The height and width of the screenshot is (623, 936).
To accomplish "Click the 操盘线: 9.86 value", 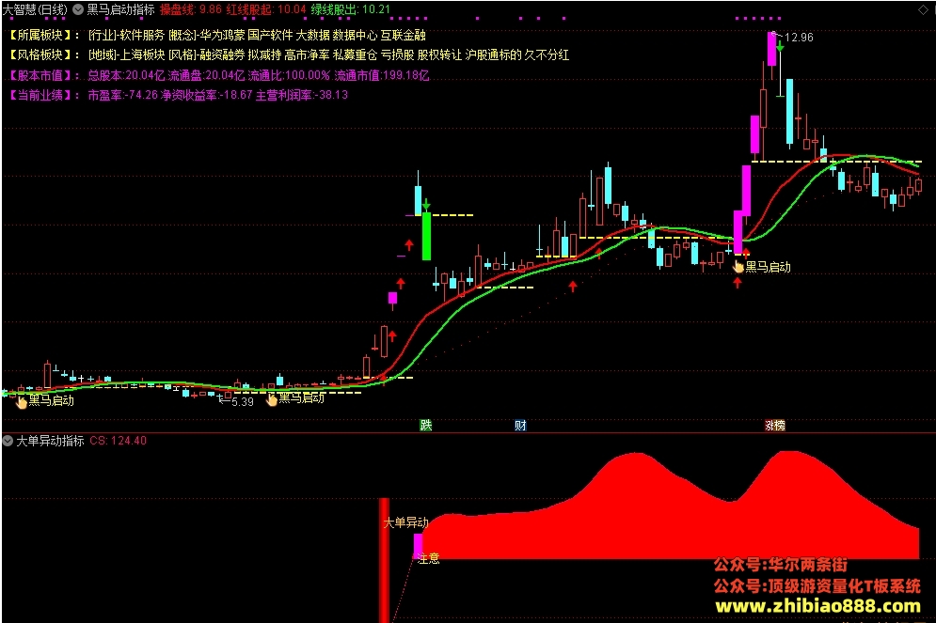I will pos(190,9).
